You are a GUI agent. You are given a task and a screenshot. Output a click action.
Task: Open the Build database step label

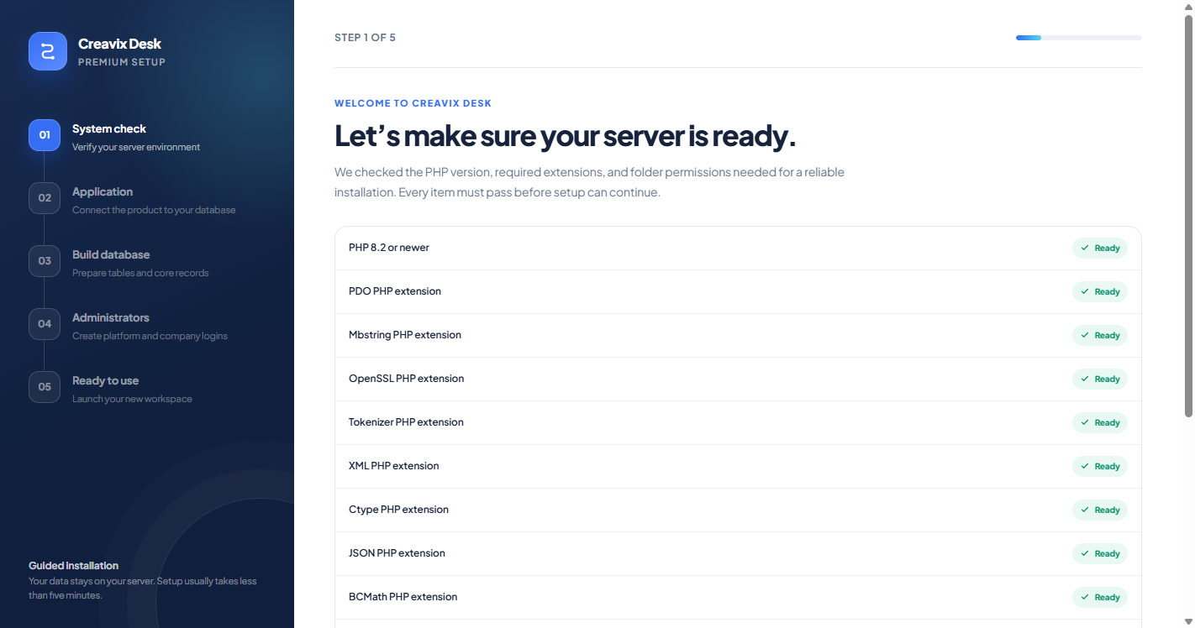tap(111, 254)
